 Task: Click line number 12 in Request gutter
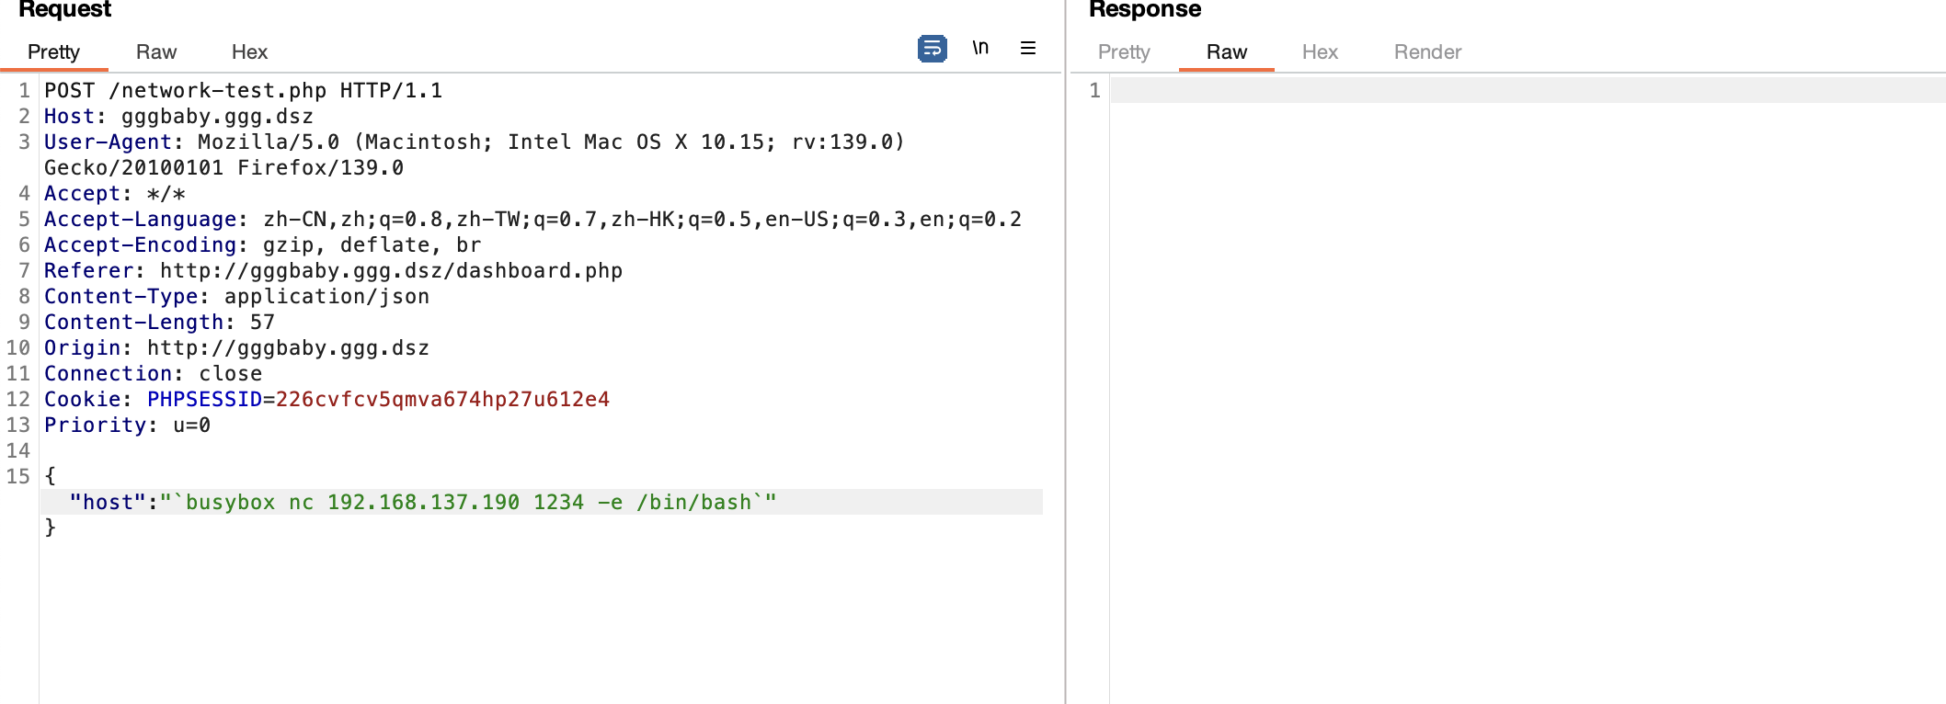(x=18, y=399)
